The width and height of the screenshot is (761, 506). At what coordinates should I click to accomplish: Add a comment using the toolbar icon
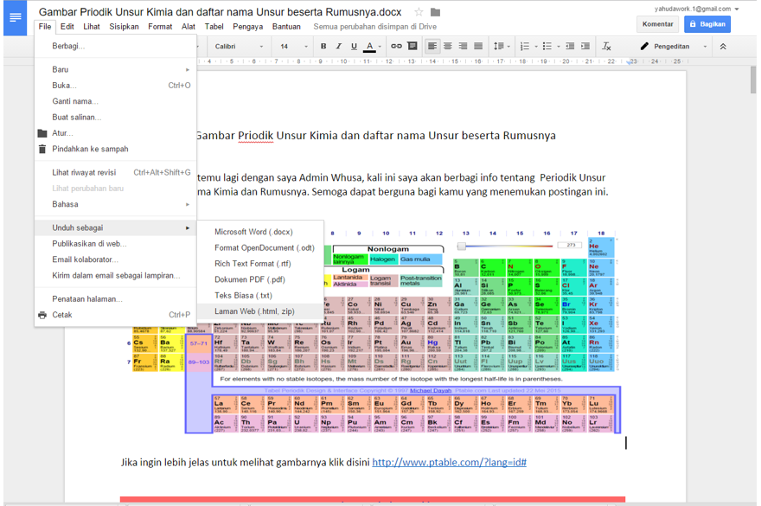pyautogui.click(x=412, y=46)
